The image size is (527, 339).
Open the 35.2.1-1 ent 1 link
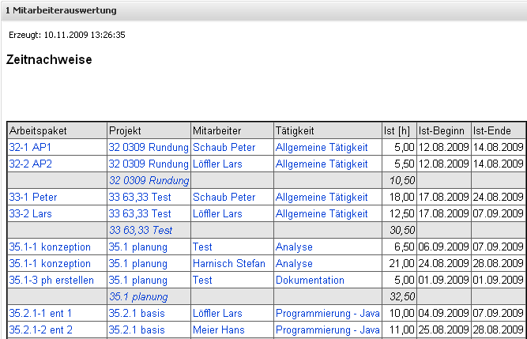pos(40,314)
